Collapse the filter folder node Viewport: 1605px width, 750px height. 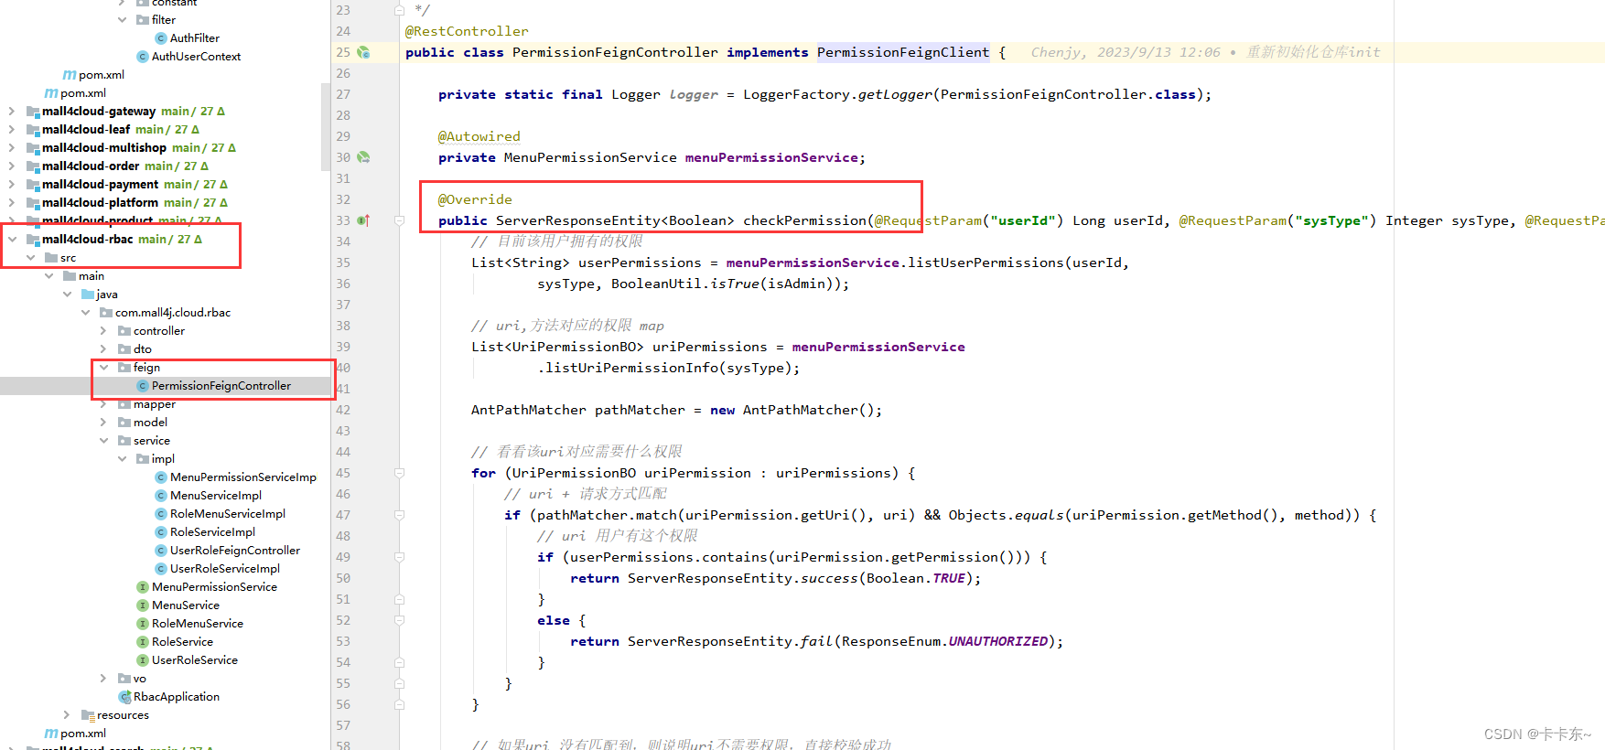tap(122, 20)
